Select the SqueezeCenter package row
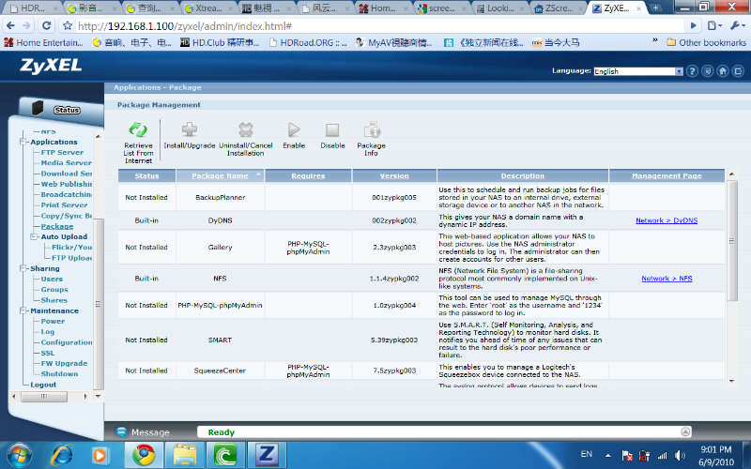The image size is (751, 469). (x=219, y=371)
